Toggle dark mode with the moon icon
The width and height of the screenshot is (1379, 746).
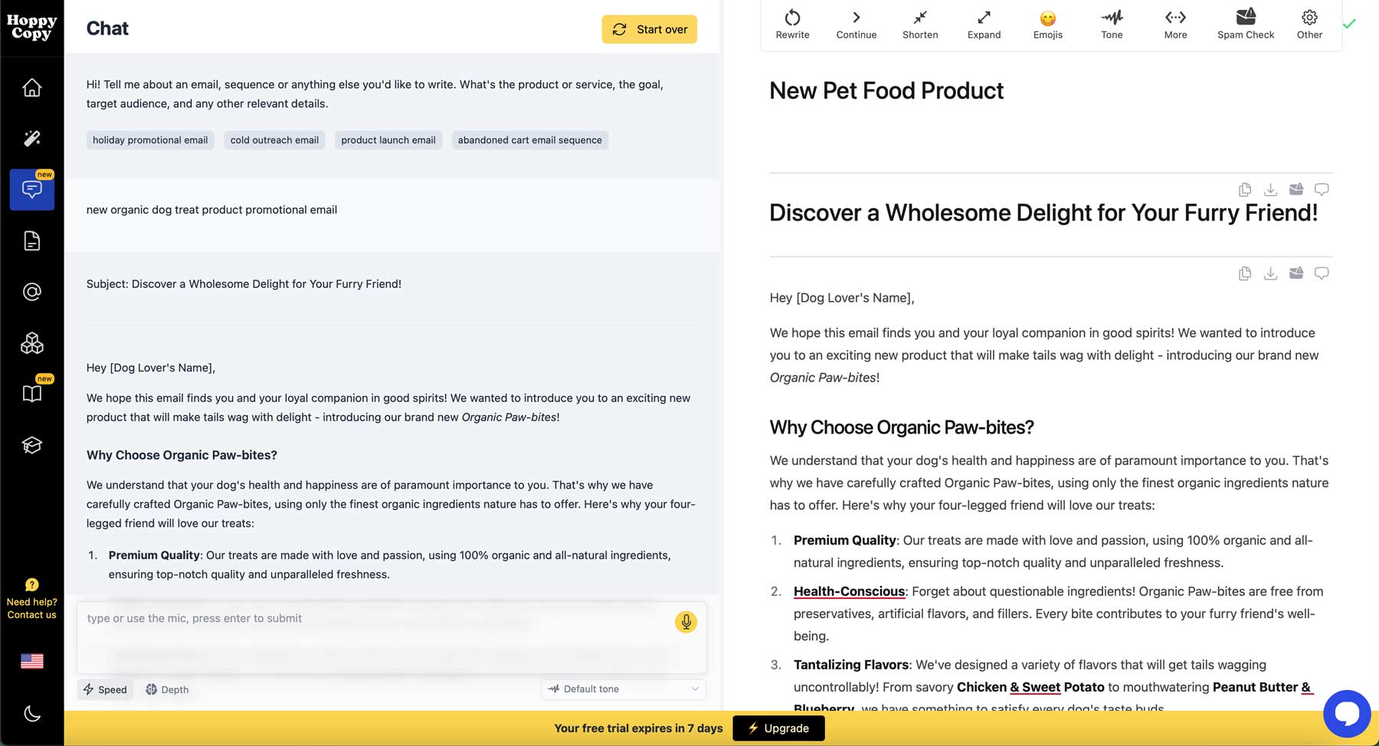coord(31,714)
